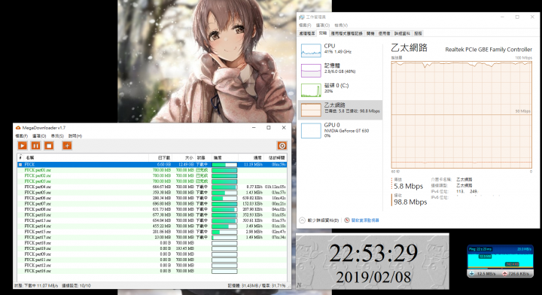Sort list by the 估計時間 column header
This screenshot has width=542, height=295.
276,157
